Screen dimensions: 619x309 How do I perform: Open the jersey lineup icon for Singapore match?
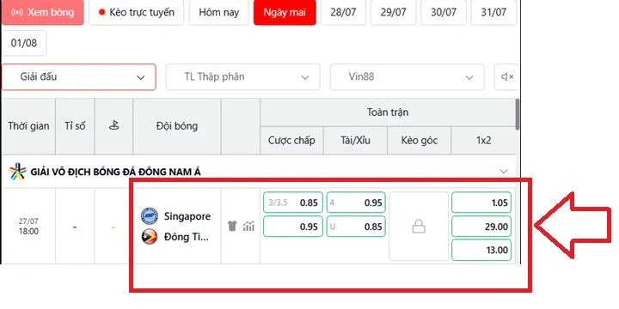232,227
